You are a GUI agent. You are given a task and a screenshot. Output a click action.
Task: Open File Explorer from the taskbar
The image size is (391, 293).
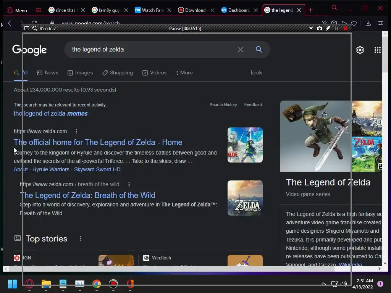[x=46, y=283]
